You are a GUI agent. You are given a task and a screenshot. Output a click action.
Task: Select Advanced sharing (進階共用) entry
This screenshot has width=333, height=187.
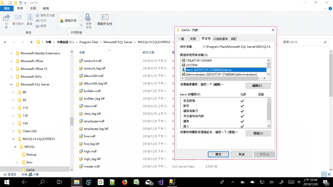pyautogui.click(x=69, y=20)
